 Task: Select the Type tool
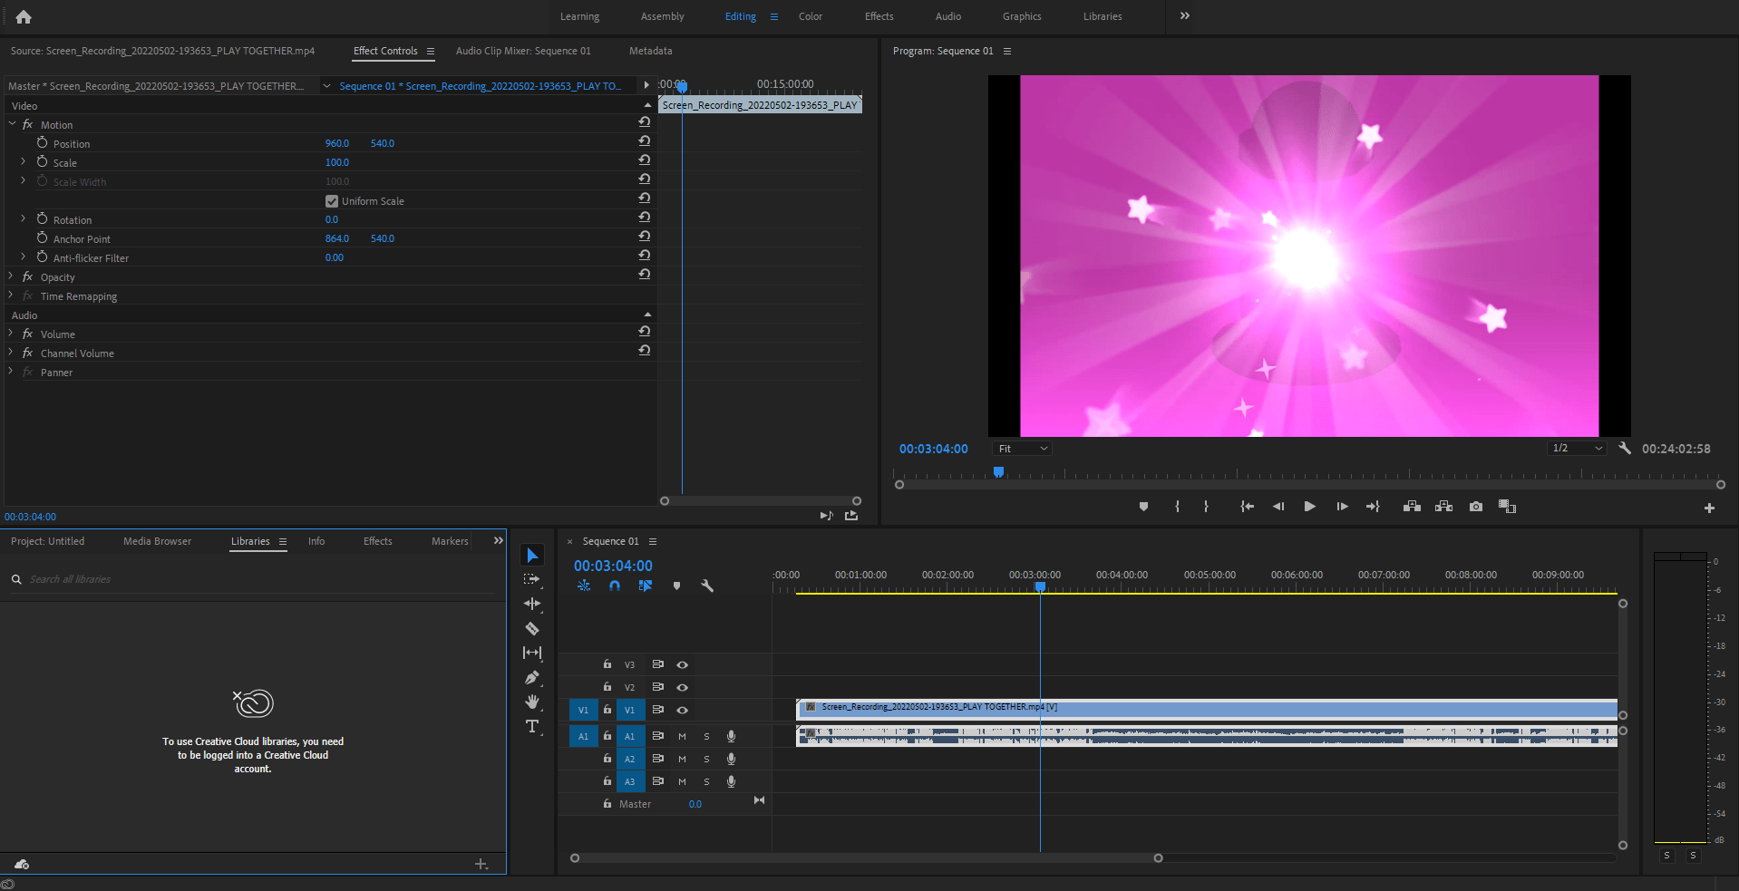click(532, 726)
